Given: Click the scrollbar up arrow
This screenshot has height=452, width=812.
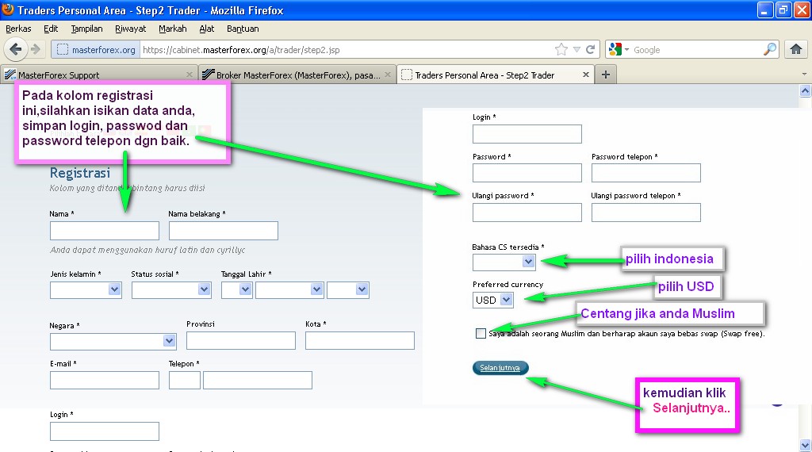Looking at the screenshot, I should 806,91.
